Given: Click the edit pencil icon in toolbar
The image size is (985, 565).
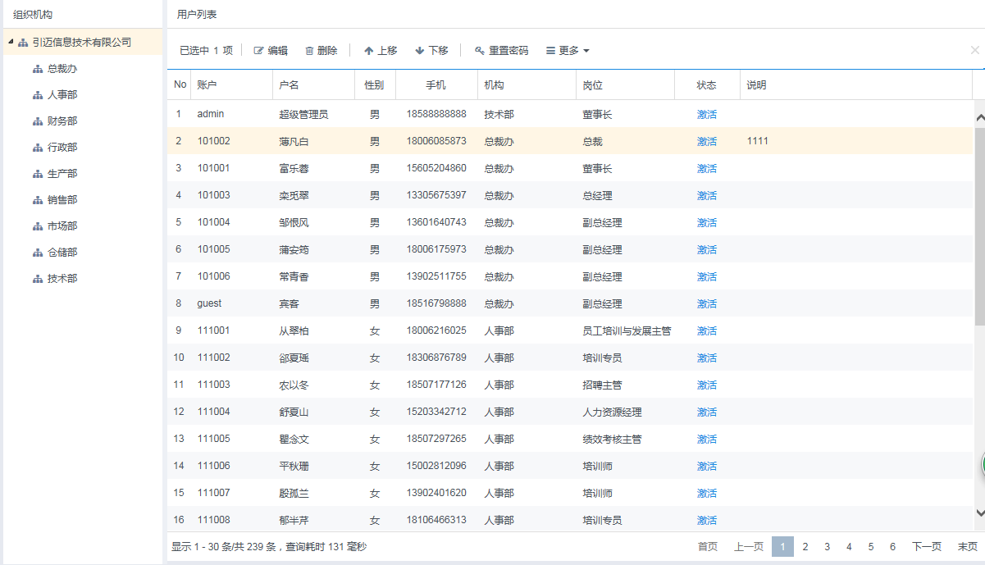Looking at the screenshot, I should [x=259, y=51].
